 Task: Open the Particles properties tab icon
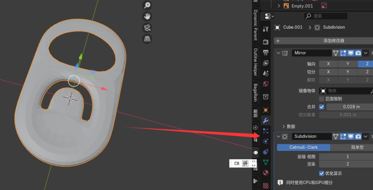(x=266, y=131)
